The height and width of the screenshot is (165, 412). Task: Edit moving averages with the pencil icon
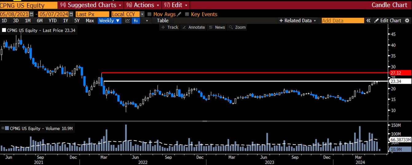179,14
